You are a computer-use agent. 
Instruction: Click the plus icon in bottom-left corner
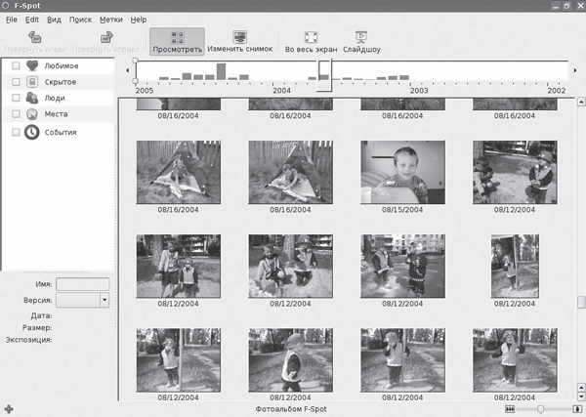(x=9, y=408)
